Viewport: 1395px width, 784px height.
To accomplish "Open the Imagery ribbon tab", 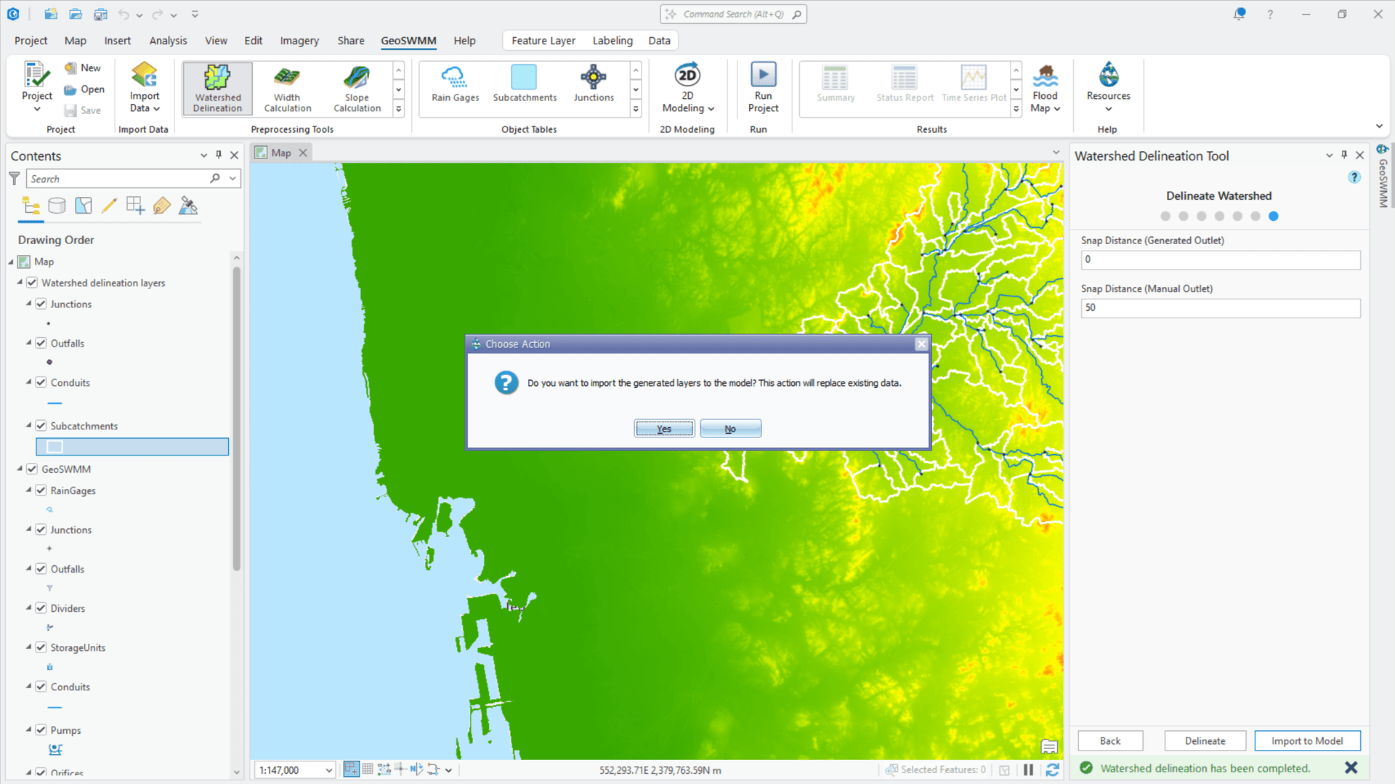I will coord(299,40).
